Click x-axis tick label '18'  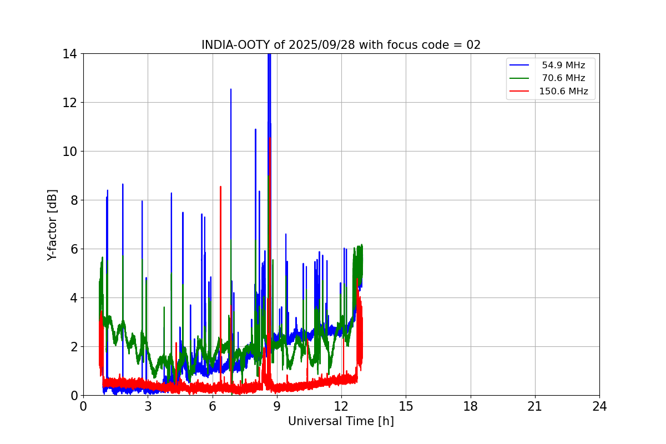[x=470, y=406]
